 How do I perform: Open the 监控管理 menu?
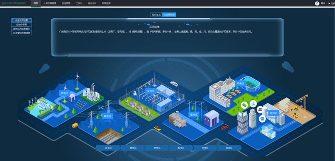[66, 3]
